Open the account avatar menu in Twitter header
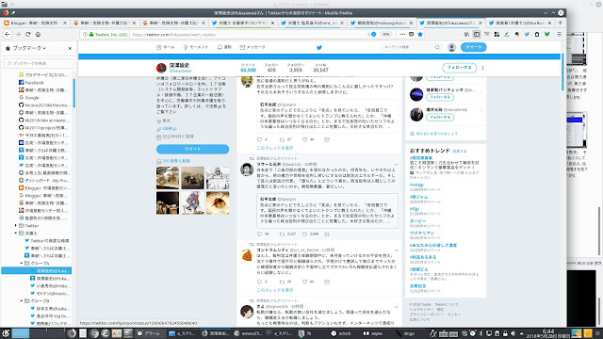Screen dimensions: 603x339 point(451,47)
